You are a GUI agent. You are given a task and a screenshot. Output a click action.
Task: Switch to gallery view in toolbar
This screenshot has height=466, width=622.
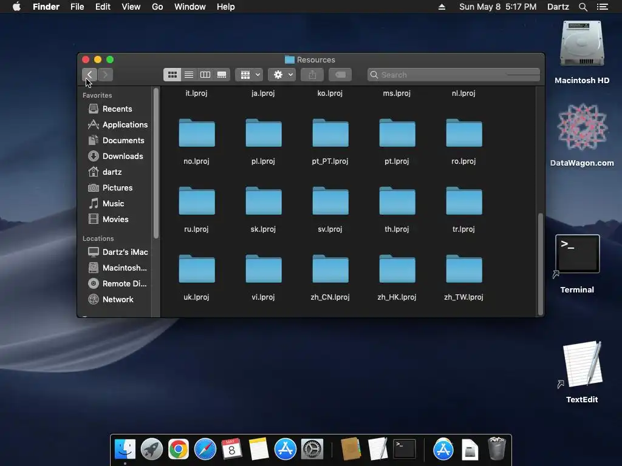(222, 75)
